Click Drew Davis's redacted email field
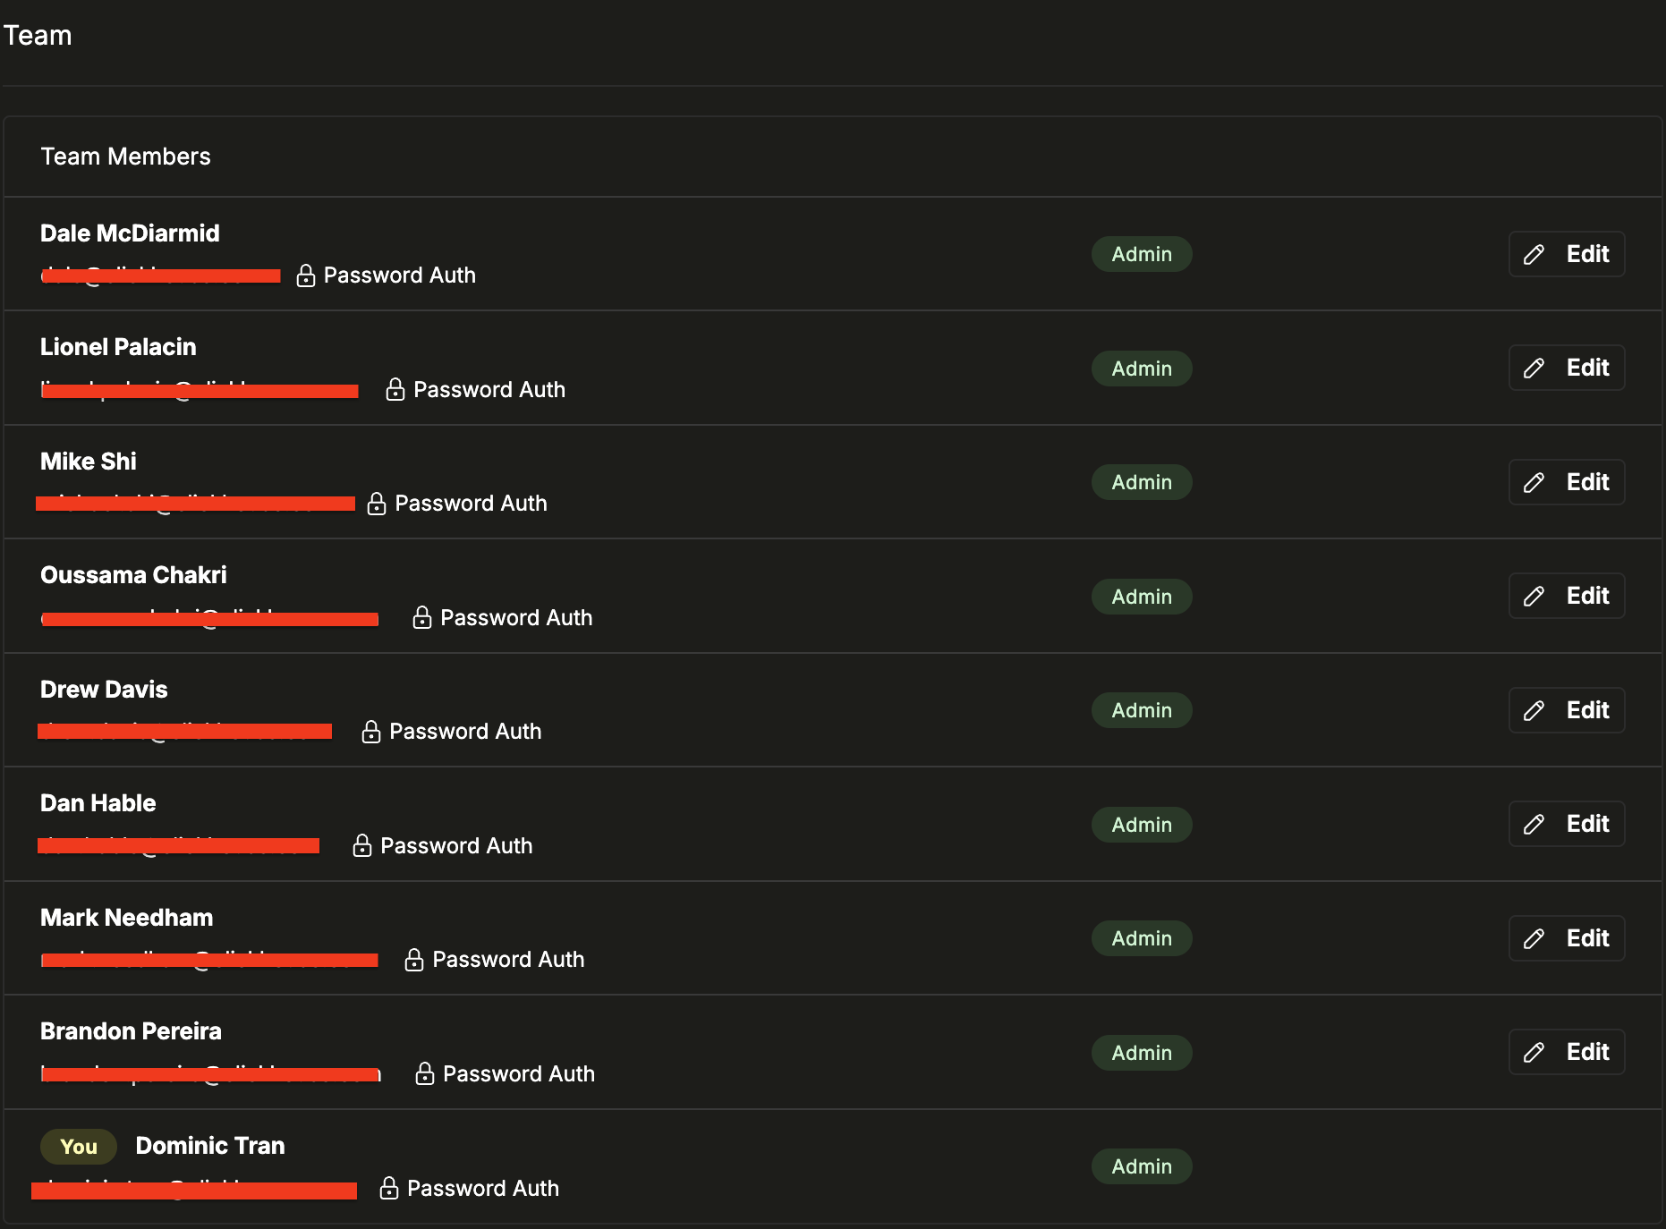The image size is (1666, 1229). tap(183, 731)
